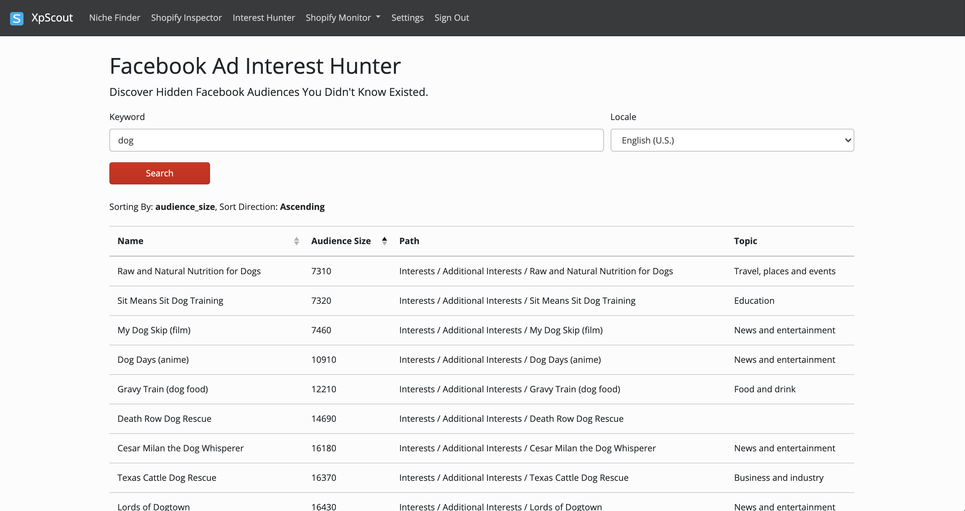Click Sign Out in the navbar
The height and width of the screenshot is (511, 965).
click(451, 17)
